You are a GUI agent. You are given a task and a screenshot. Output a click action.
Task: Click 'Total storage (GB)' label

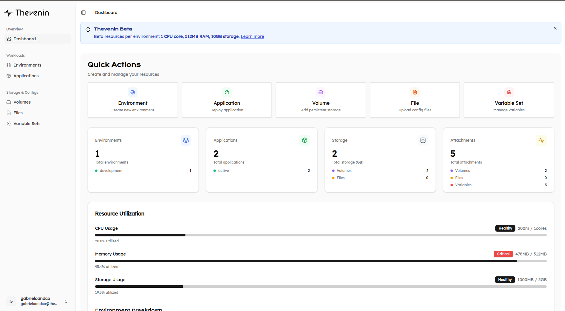pos(348,162)
